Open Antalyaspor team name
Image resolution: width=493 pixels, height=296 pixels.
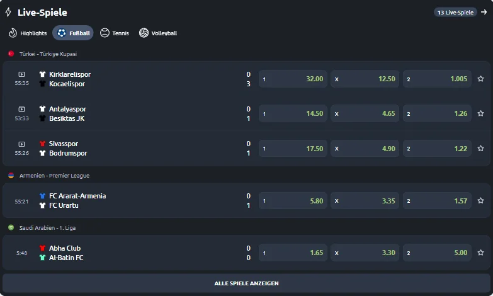click(x=67, y=109)
